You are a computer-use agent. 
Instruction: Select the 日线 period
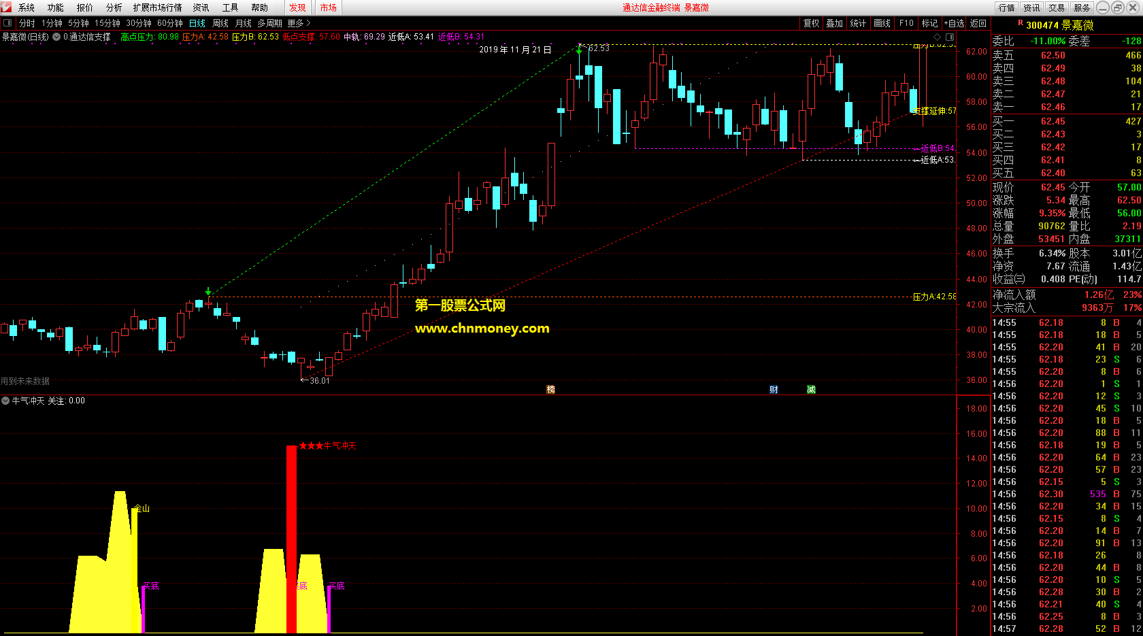click(x=197, y=23)
